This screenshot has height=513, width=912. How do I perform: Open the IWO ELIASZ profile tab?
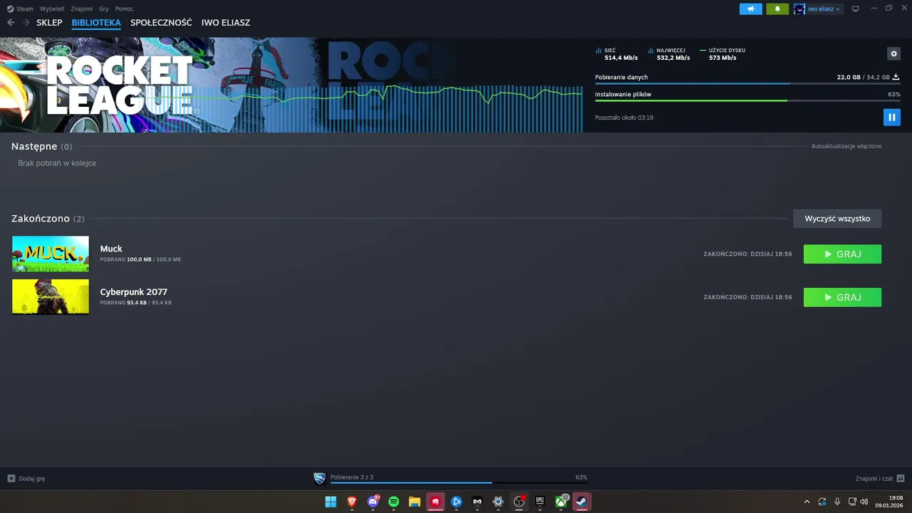pos(226,23)
